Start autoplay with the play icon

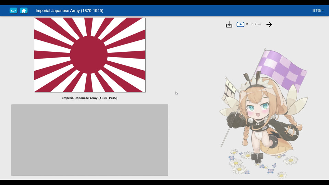240,24
